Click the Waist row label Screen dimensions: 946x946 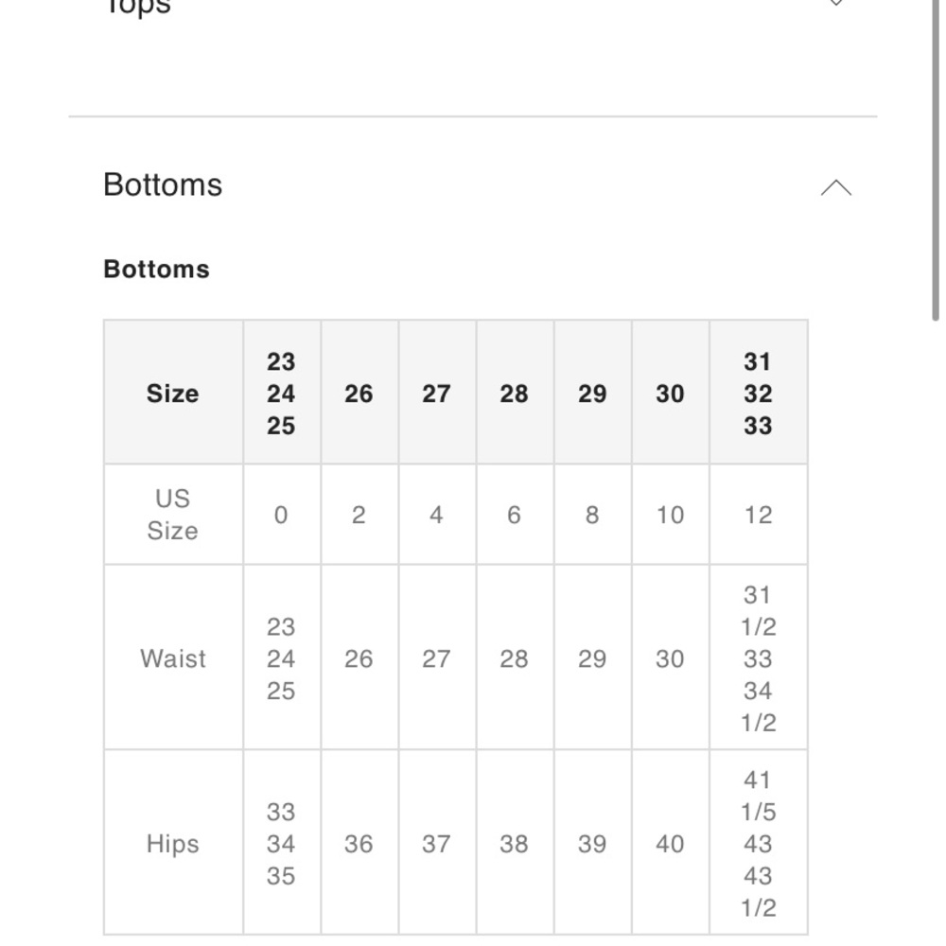click(x=173, y=658)
